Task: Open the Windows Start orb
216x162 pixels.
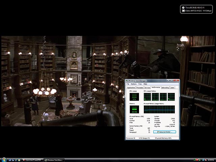Action: pos(4,160)
